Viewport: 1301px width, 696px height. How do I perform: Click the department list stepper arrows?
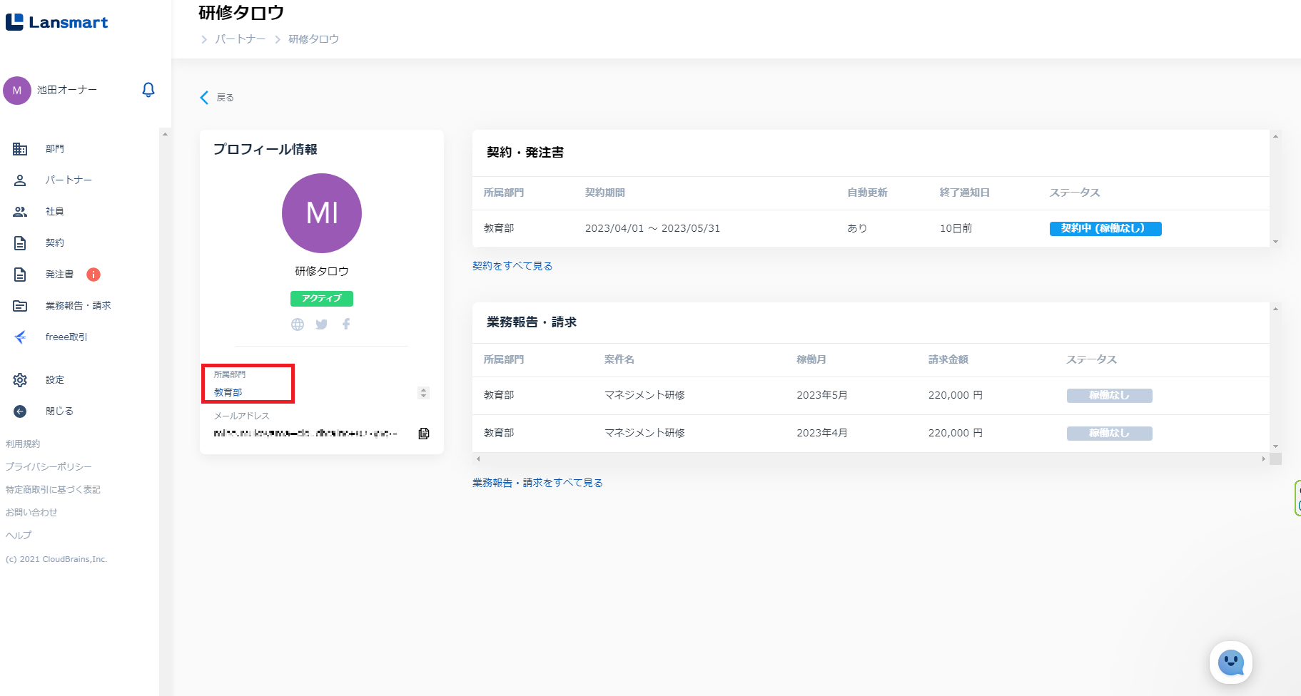click(423, 393)
